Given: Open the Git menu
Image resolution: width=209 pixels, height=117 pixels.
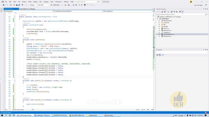Looking at the screenshot, I should click(x=19, y=2).
